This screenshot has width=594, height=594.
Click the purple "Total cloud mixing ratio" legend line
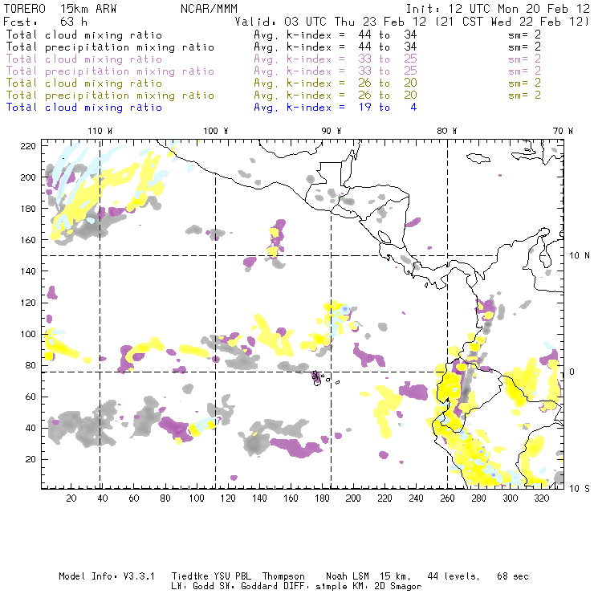(x=84, y=59)
